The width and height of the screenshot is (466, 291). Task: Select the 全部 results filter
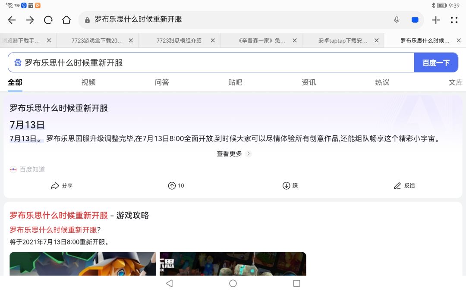[15, 82]
